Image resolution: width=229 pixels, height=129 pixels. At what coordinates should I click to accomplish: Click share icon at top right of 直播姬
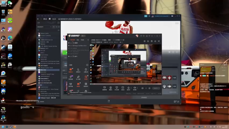point(159,41)
